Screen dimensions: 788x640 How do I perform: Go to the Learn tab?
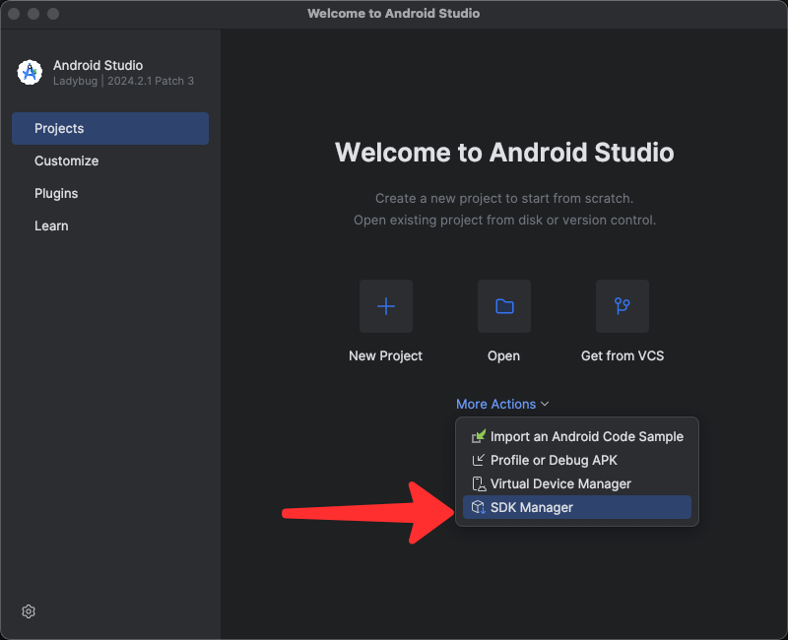point(110,226)
